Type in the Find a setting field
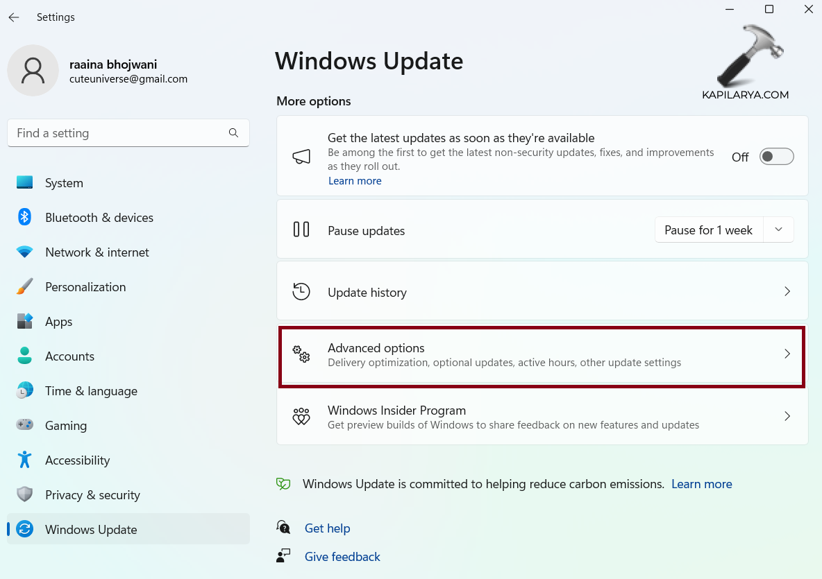 tap(118, 133)
